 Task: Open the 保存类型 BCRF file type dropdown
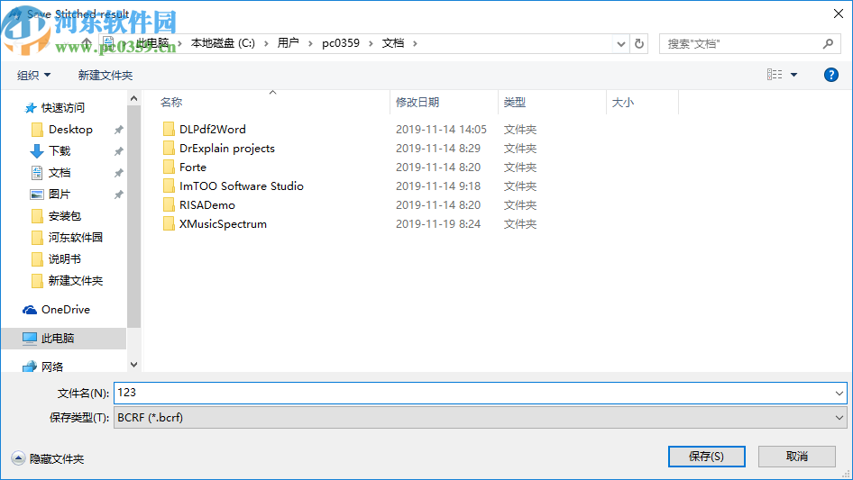point(480,418)
